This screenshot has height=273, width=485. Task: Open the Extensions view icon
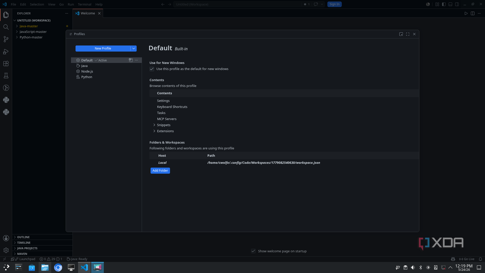click(x=6, y=64)
